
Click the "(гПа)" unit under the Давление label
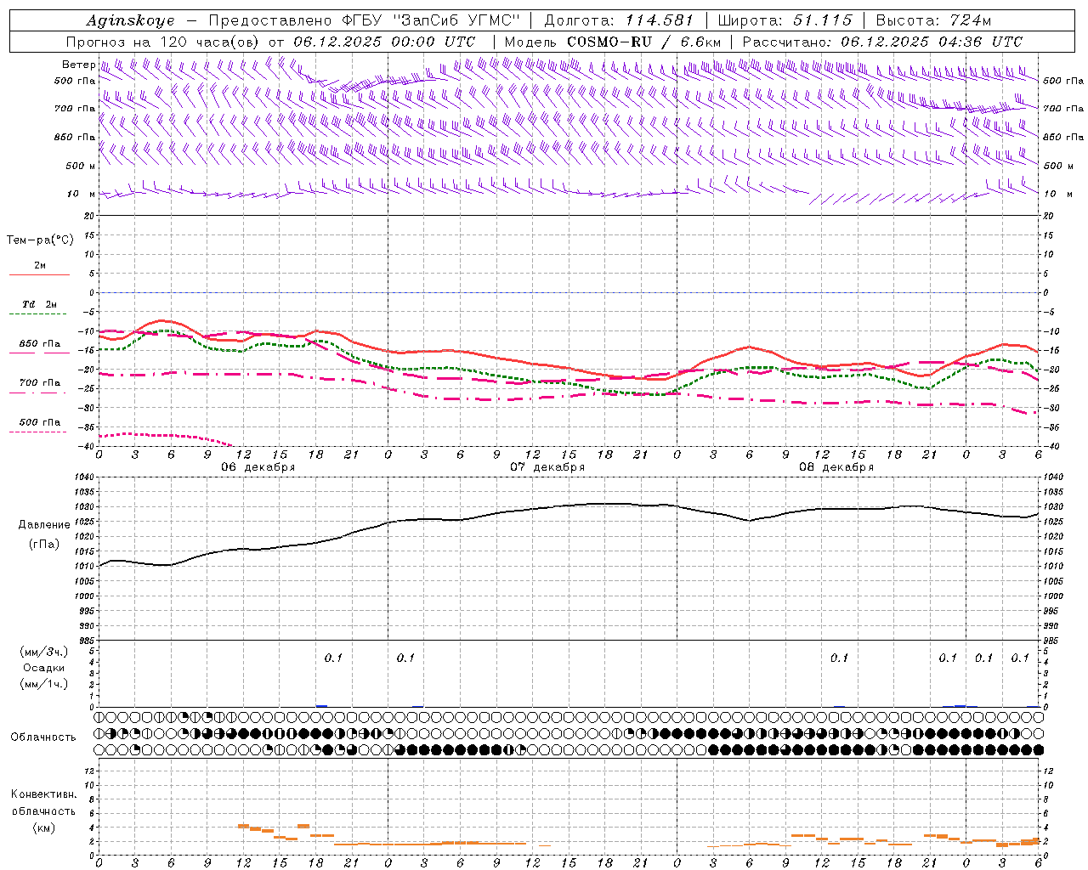pos(44,545)
